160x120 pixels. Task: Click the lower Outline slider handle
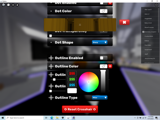[51, 91]
